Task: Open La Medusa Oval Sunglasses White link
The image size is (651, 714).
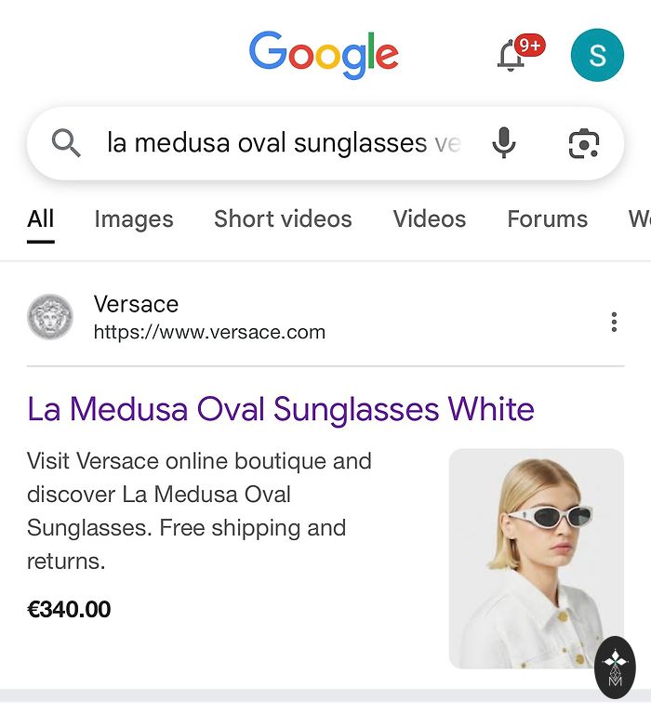Action: point(281,409)
